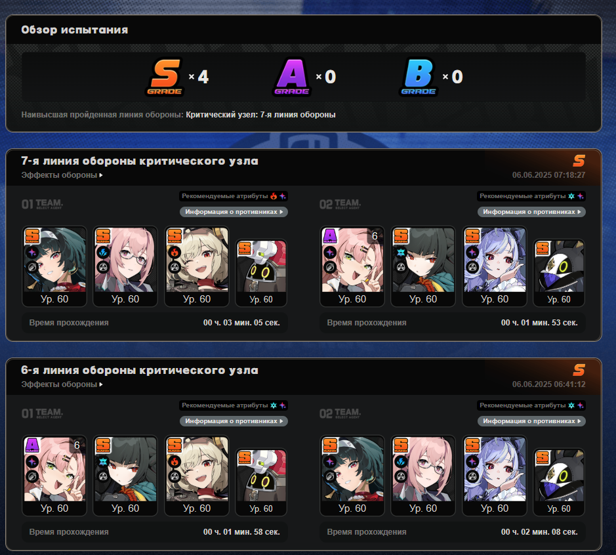Screen dimensions: 616x555
Task: Select the purple-haired maid agent in 7th line Team 02
Action: point(495,266)
